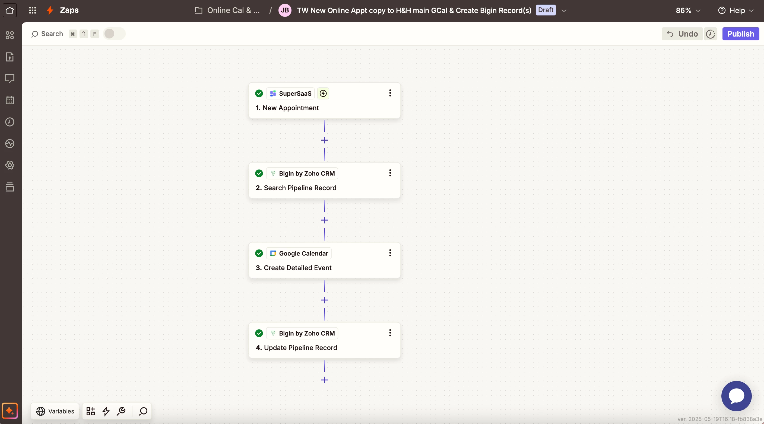Click the Zap title text

[x=414, y=10]
